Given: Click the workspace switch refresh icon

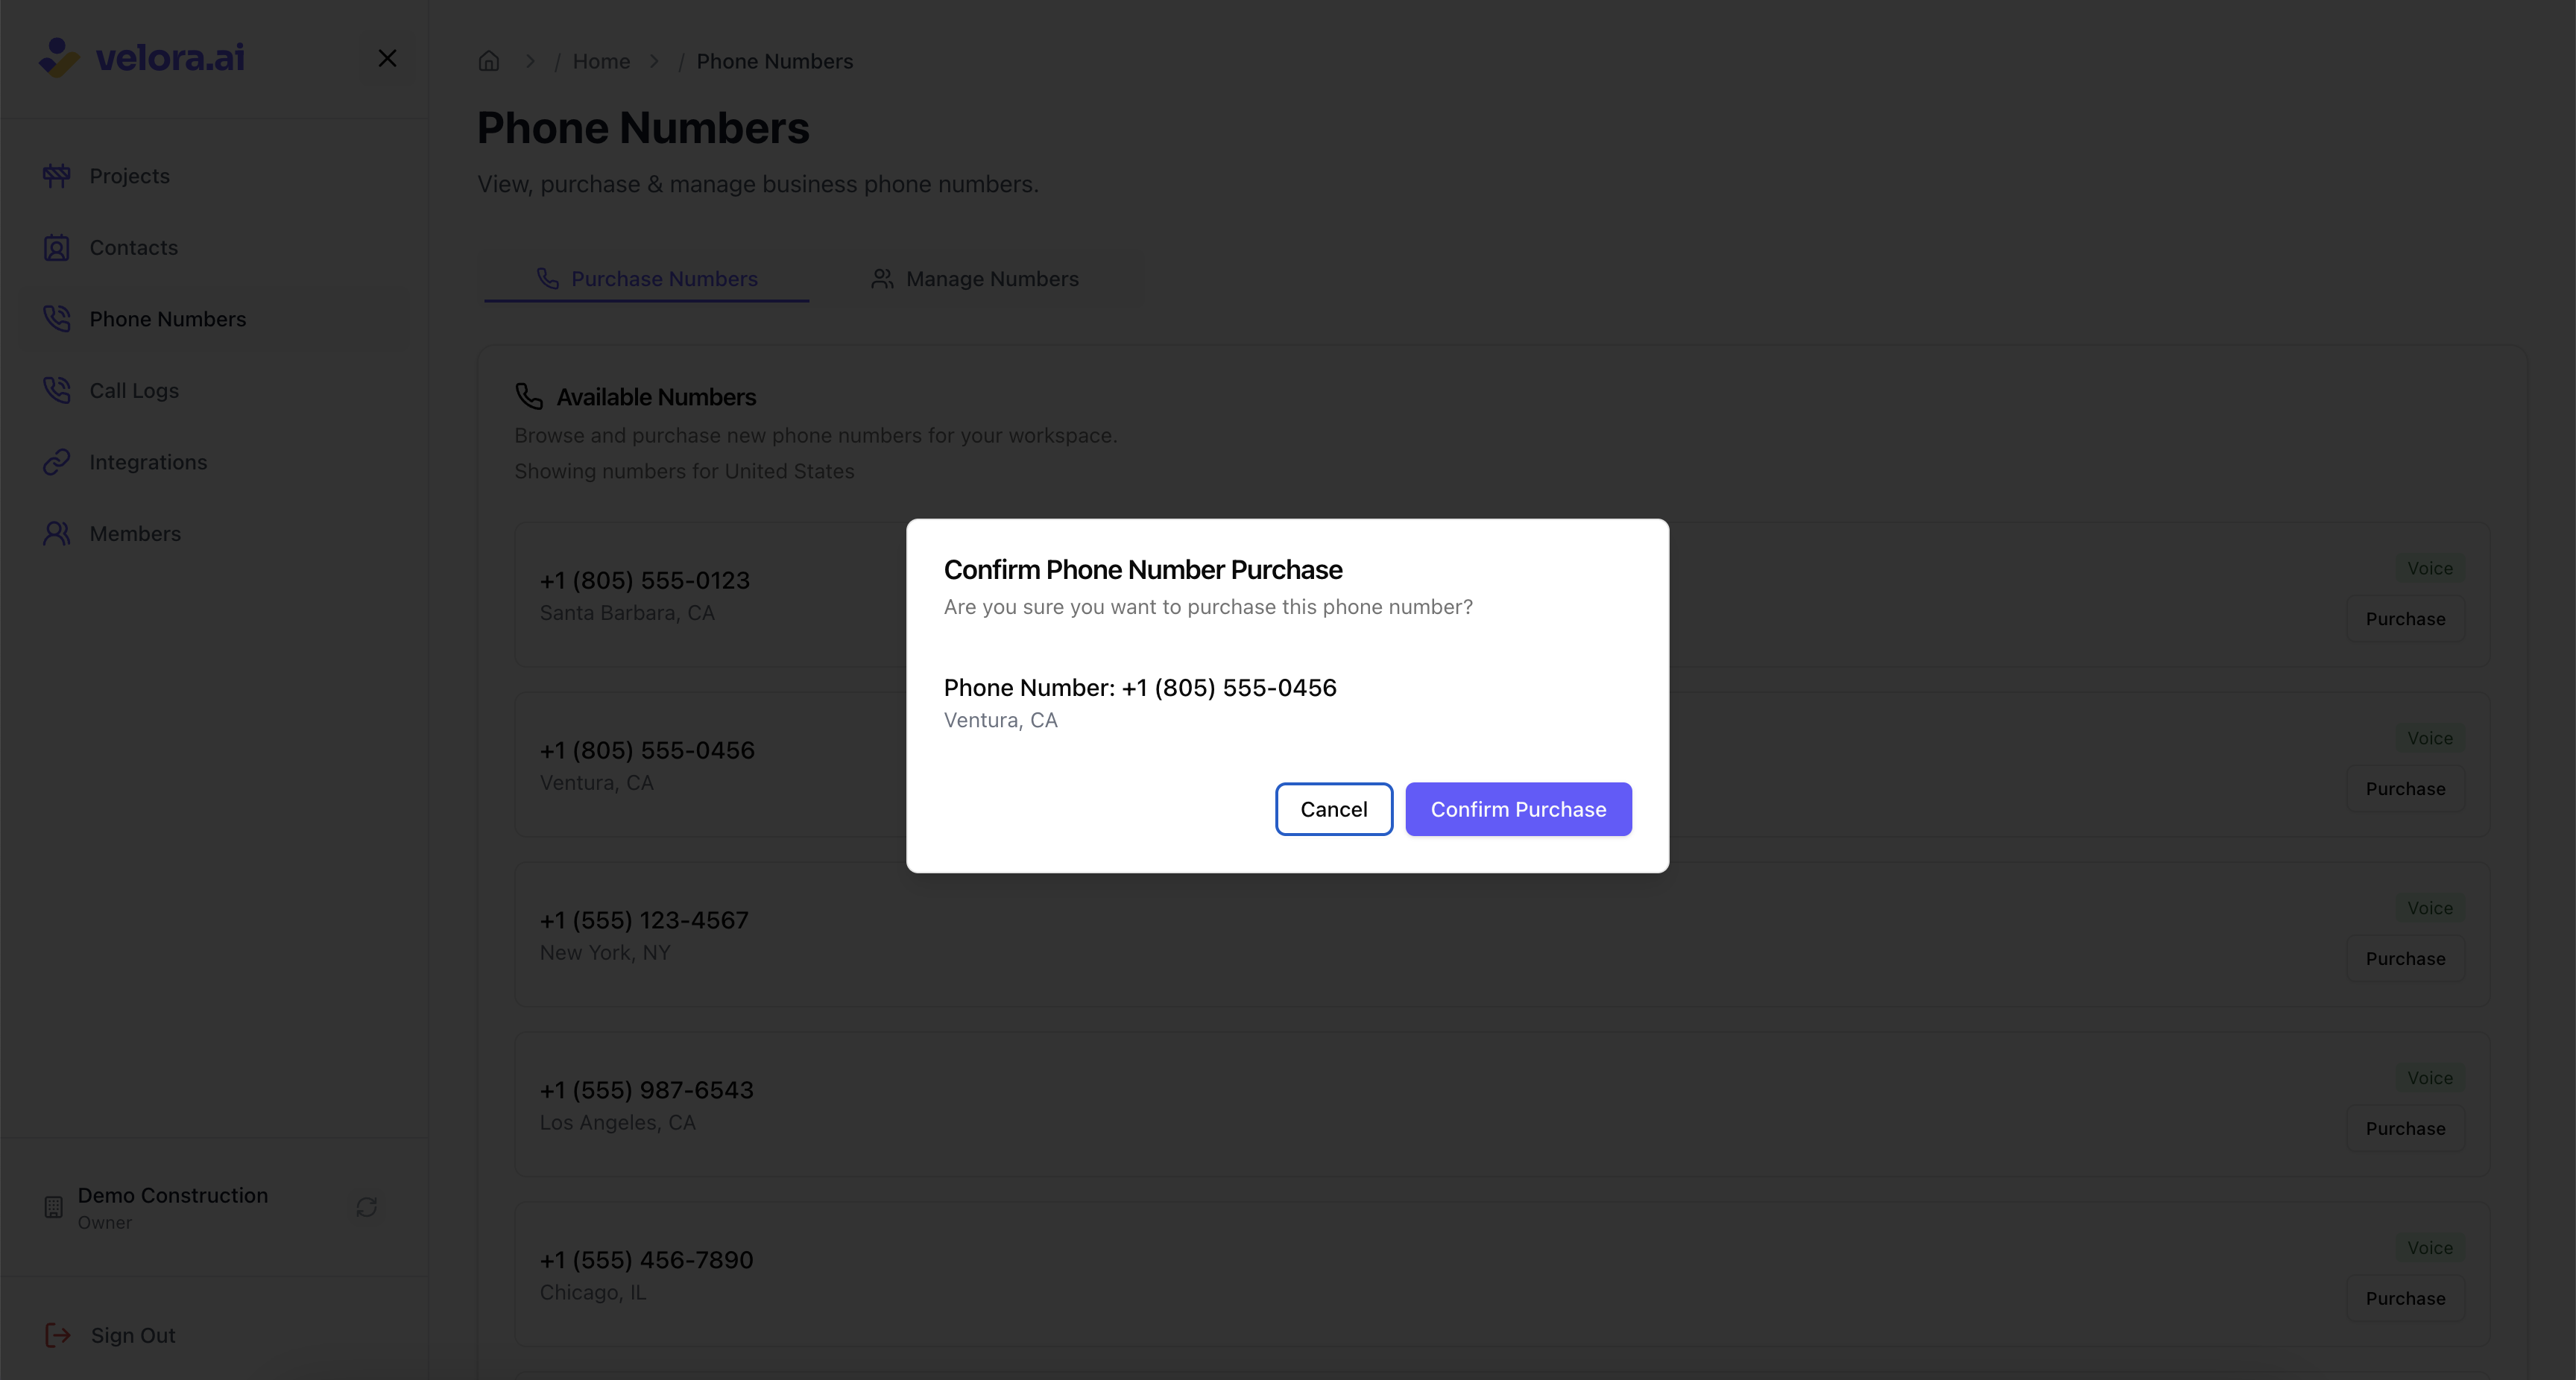Looking at the screenshot, I should coord(367,1207).
